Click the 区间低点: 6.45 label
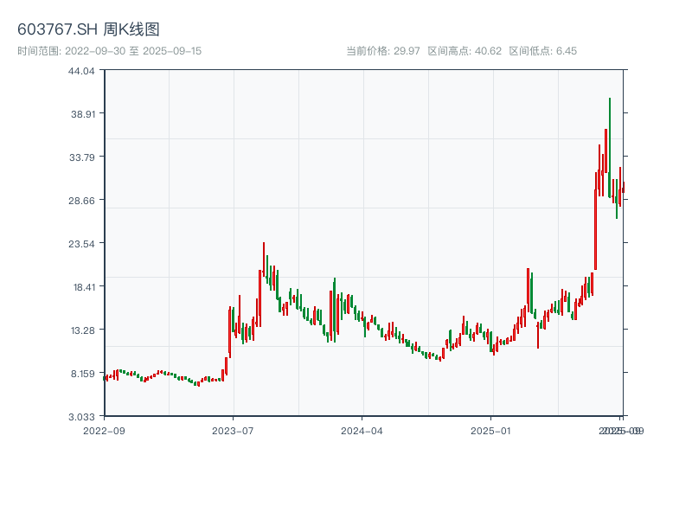The width and height of the screenshot is (692, 519). point(543,51)
